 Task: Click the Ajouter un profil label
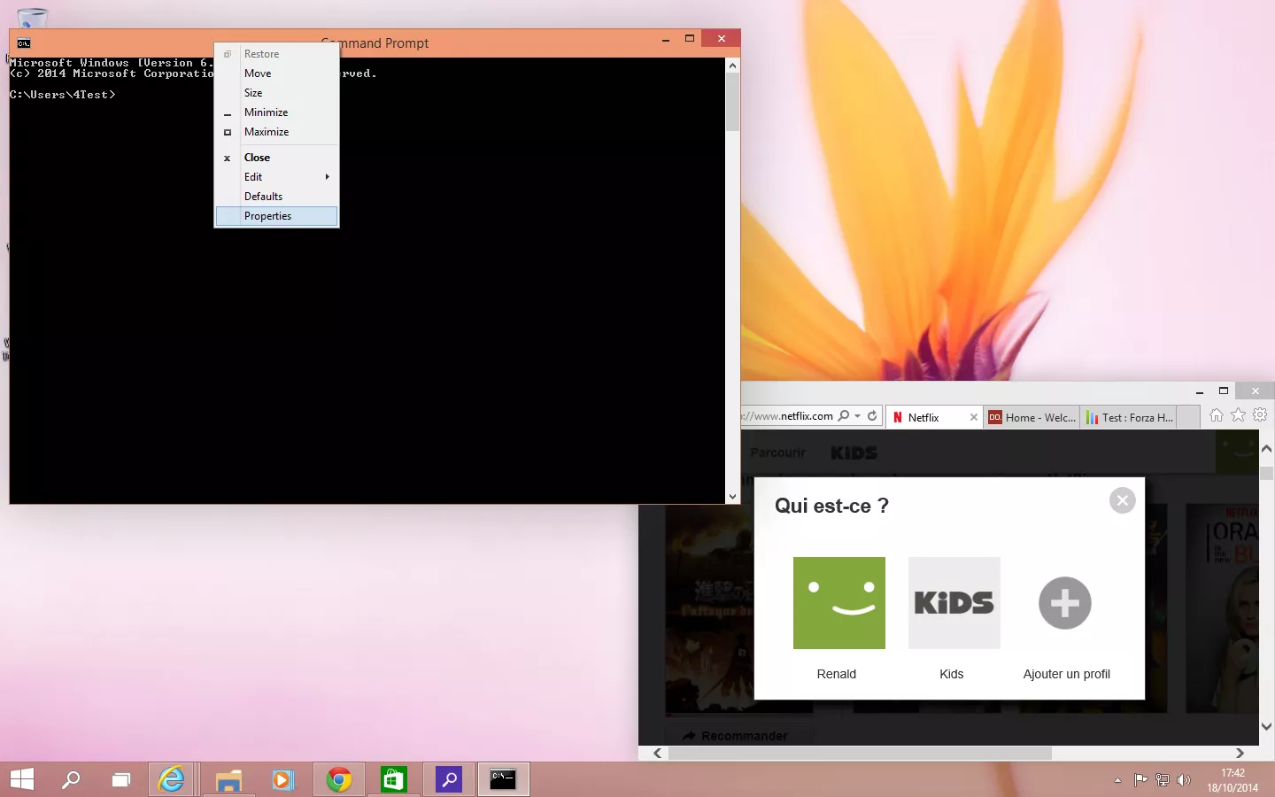pos(1066,674)
